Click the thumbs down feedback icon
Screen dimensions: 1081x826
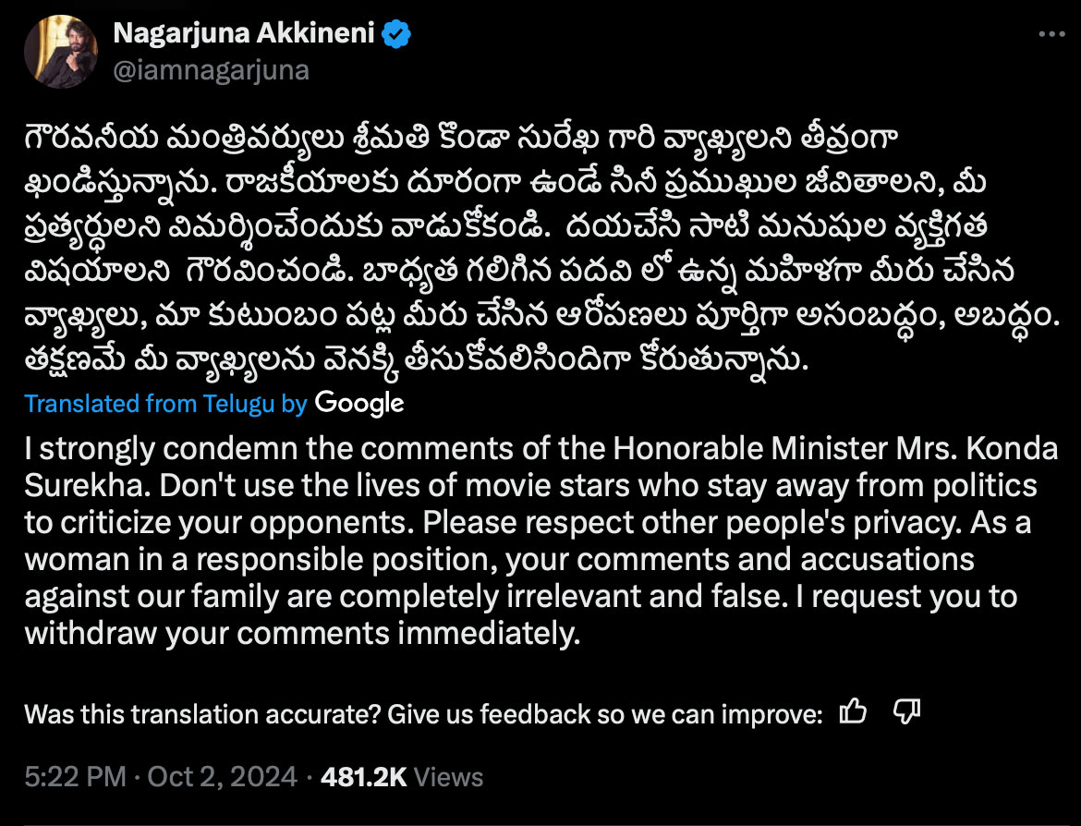pyautogui.click(x=907, y=711)
